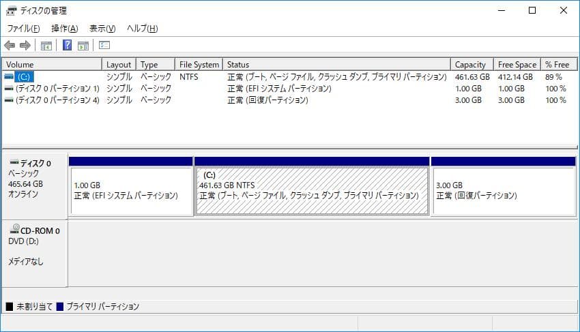Sort by the Layout column header
Image resolution: width=580 pixels, height=332 pixels.
tap(119, 64)
